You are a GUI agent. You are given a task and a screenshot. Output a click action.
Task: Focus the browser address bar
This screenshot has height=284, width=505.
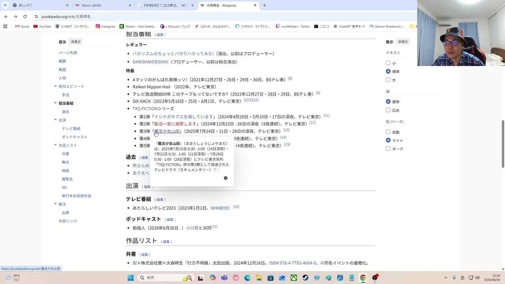pos(221,17)
